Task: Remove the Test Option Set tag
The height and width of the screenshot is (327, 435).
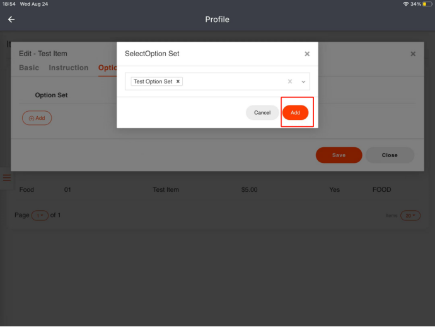Action: point(178,81)
